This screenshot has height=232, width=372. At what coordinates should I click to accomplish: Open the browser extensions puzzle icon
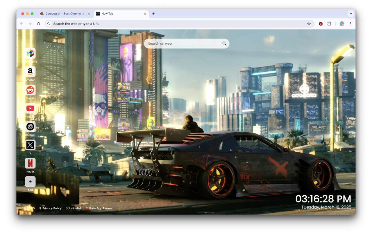(329, 23)
